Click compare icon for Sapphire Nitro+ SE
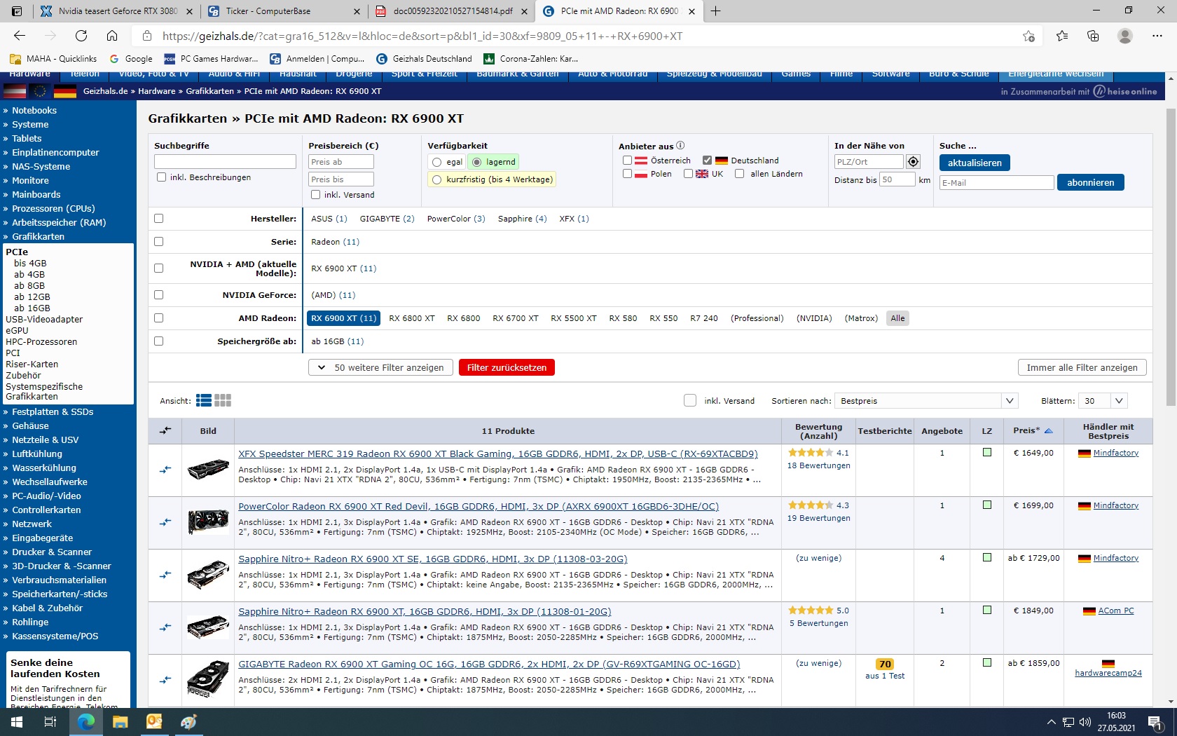Image resolution: width=1177 pixels, height=736 pixels. (165, 575)
